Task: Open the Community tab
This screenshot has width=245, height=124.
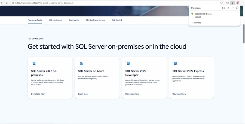Action: click(x=74, y=20)
